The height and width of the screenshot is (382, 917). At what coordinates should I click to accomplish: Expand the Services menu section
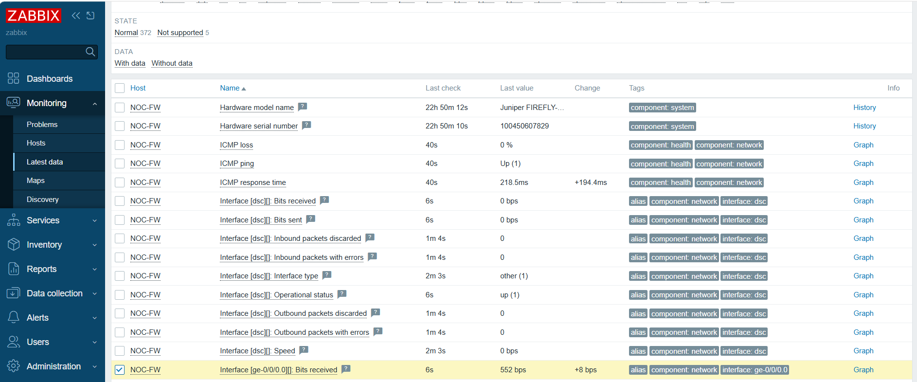(52, 220)
